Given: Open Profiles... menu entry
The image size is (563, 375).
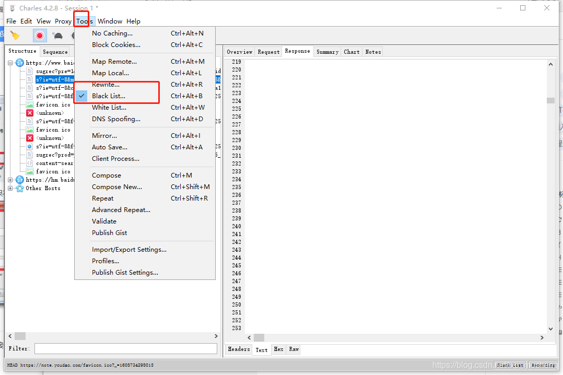Looking at the screenshot, I should point(145,261).
